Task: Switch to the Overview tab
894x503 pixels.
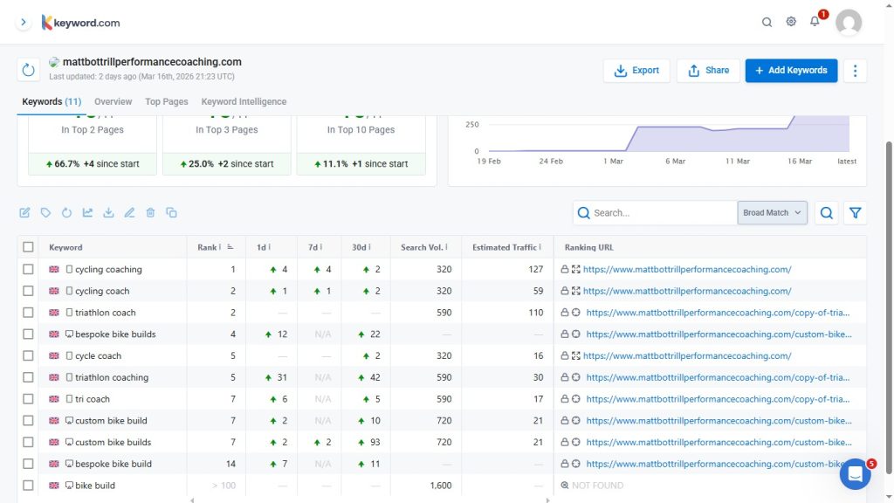Action: 113,101
